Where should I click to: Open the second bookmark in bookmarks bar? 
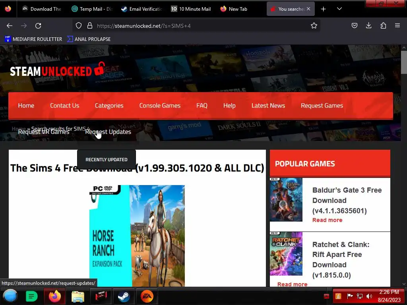(x=89, y=39)
